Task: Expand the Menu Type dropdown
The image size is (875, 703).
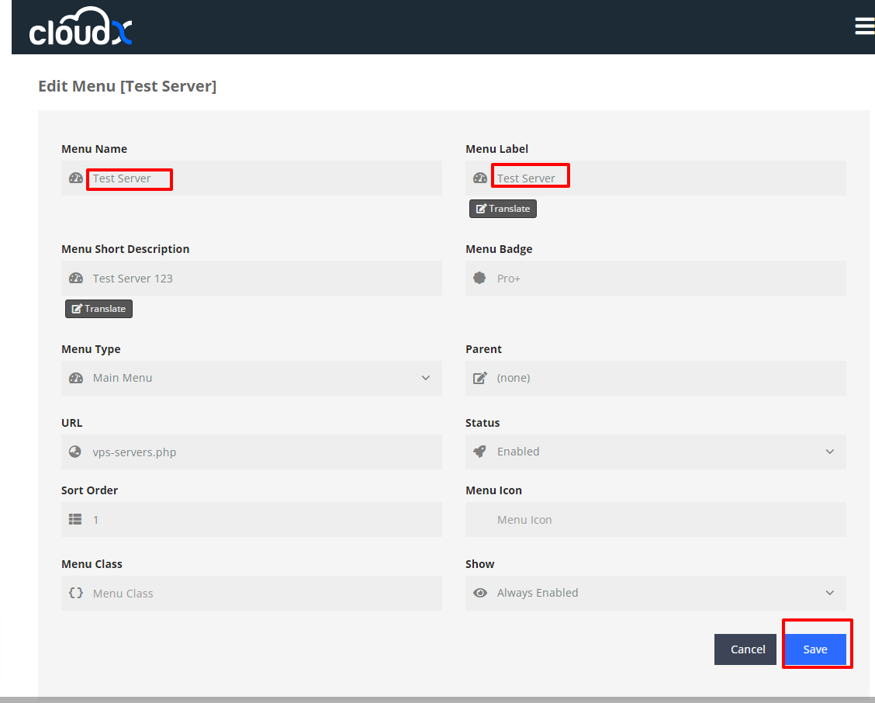Action: tap(425, 378)
